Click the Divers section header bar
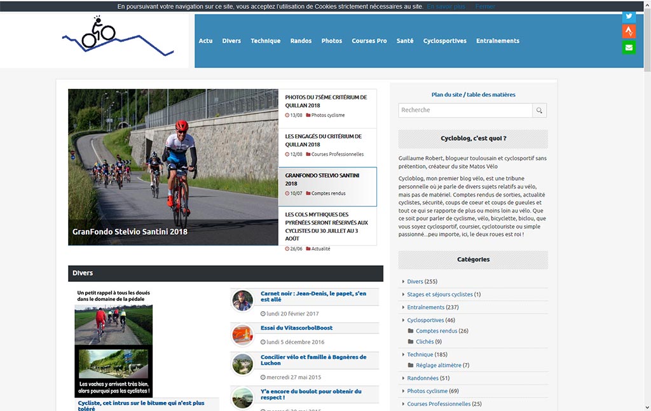The height and width of the screenshot is (411, 651). (226, 274)
